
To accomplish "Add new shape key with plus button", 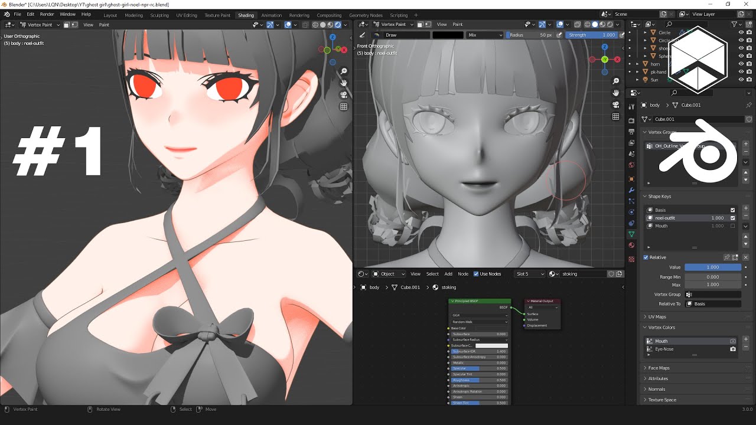I will 745,208.
